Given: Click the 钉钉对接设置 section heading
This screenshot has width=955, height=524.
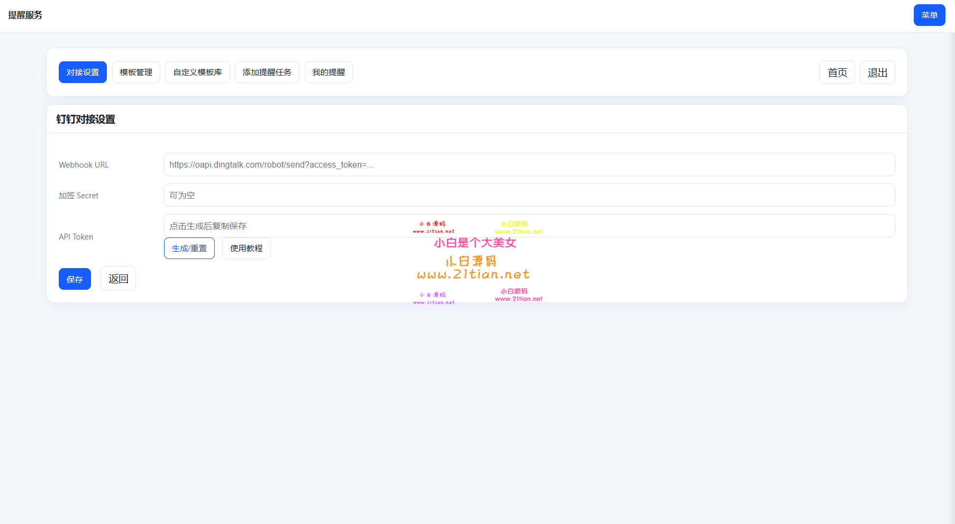Looking at the screenshot, I should (x=86, y=119).
